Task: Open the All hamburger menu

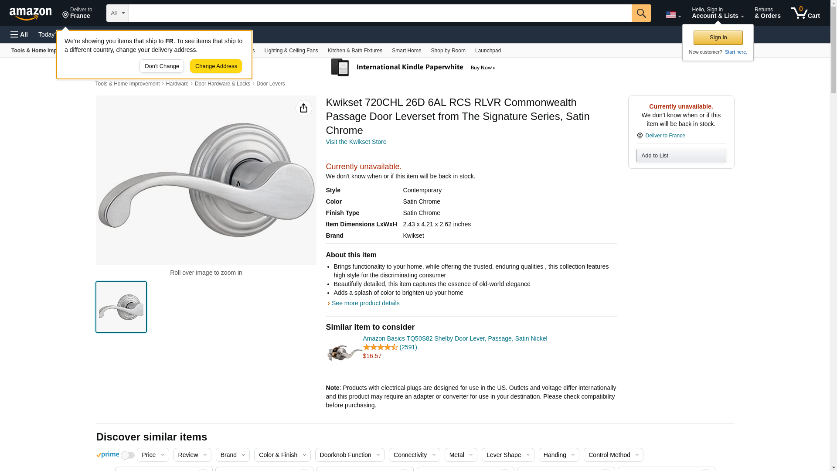Action: 19,34
